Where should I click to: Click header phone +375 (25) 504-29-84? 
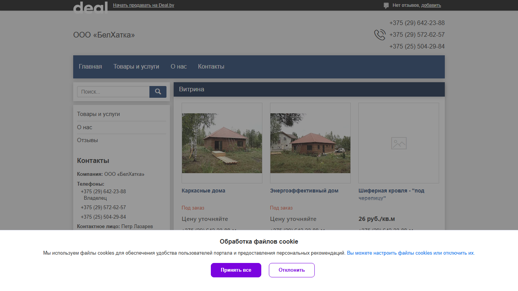[417, 47]
